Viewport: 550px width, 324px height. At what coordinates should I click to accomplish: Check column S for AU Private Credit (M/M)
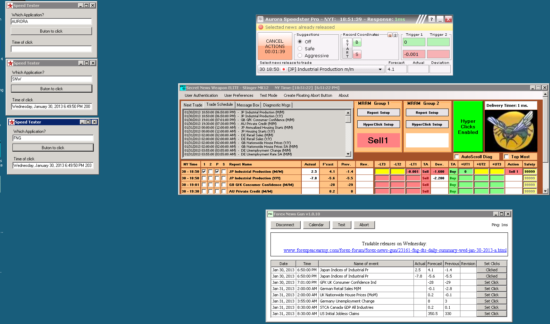pos(224,191)
